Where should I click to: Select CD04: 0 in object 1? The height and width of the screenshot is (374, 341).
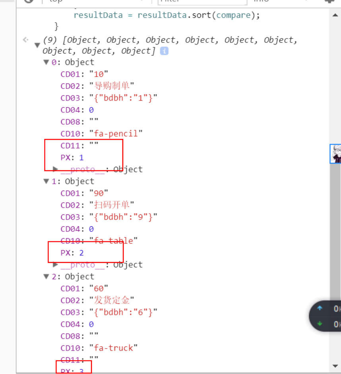point(77,229)
